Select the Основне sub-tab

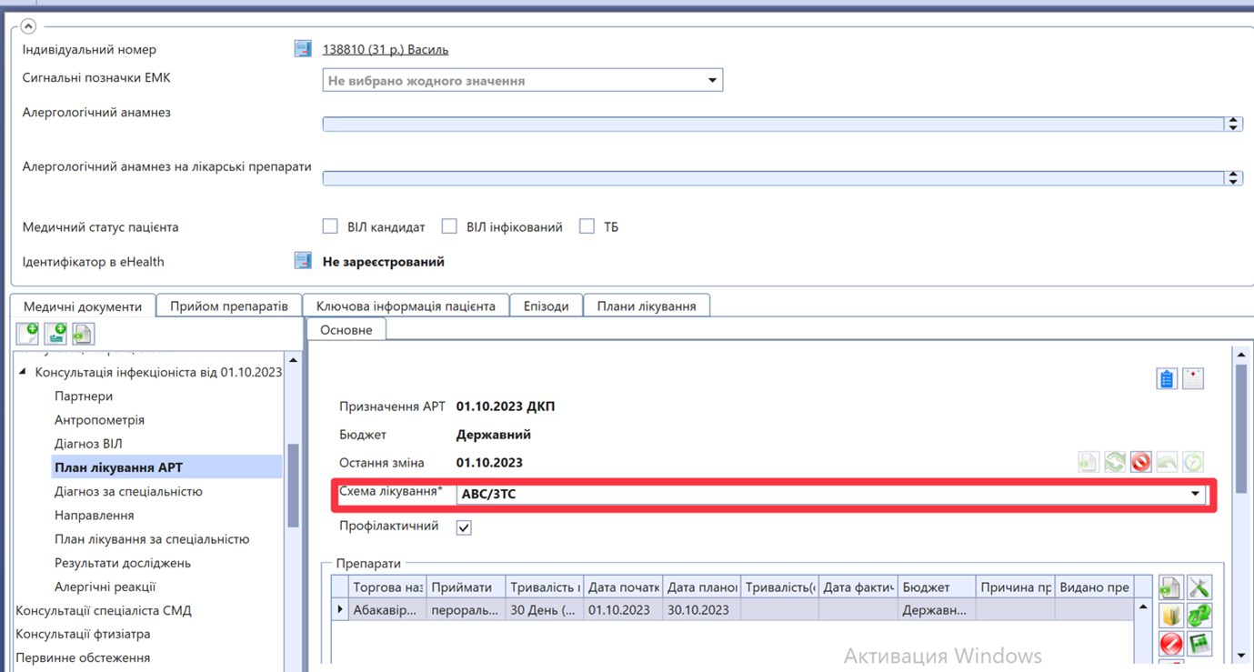tap(346, 330)
